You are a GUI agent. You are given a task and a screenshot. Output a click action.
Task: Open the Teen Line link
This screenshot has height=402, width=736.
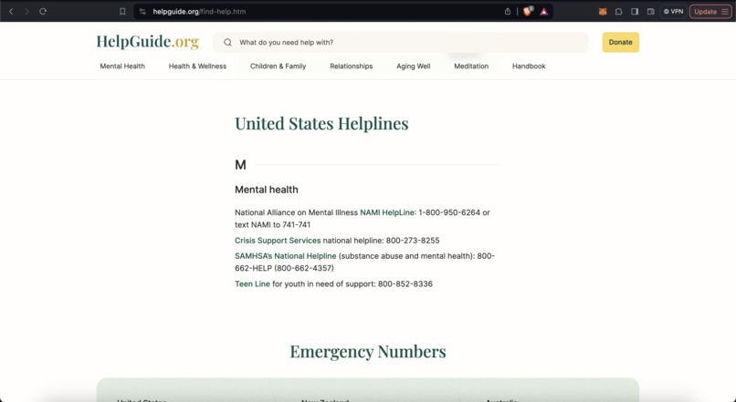click(253, 283)
